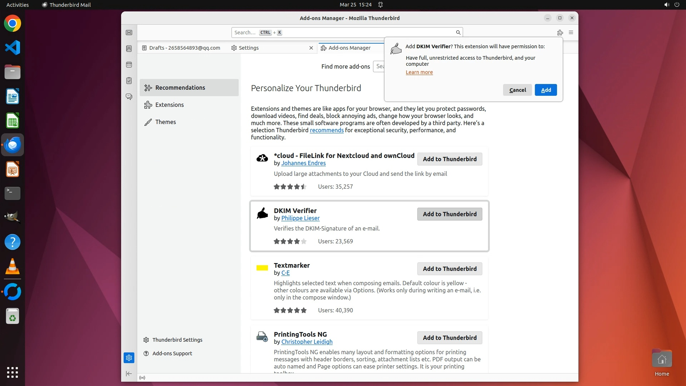Click Add to Thunderbird for Textmarker
This screenshot has height=386, width=686.
[x=449, y=269]
